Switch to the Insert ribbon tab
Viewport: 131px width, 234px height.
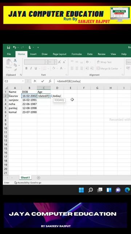tap(33, 54)
